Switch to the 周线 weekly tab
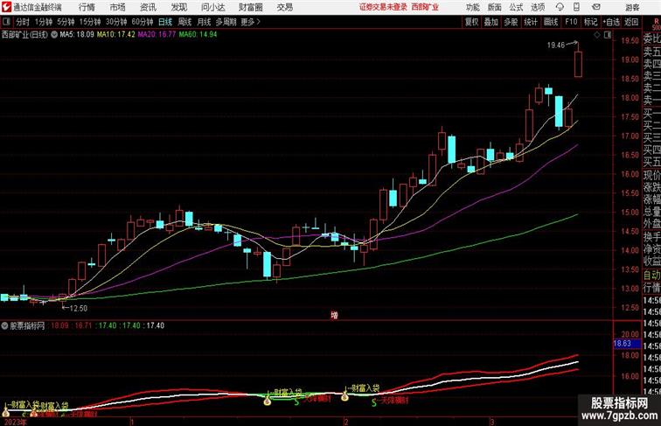 click(x=184, y=22)
